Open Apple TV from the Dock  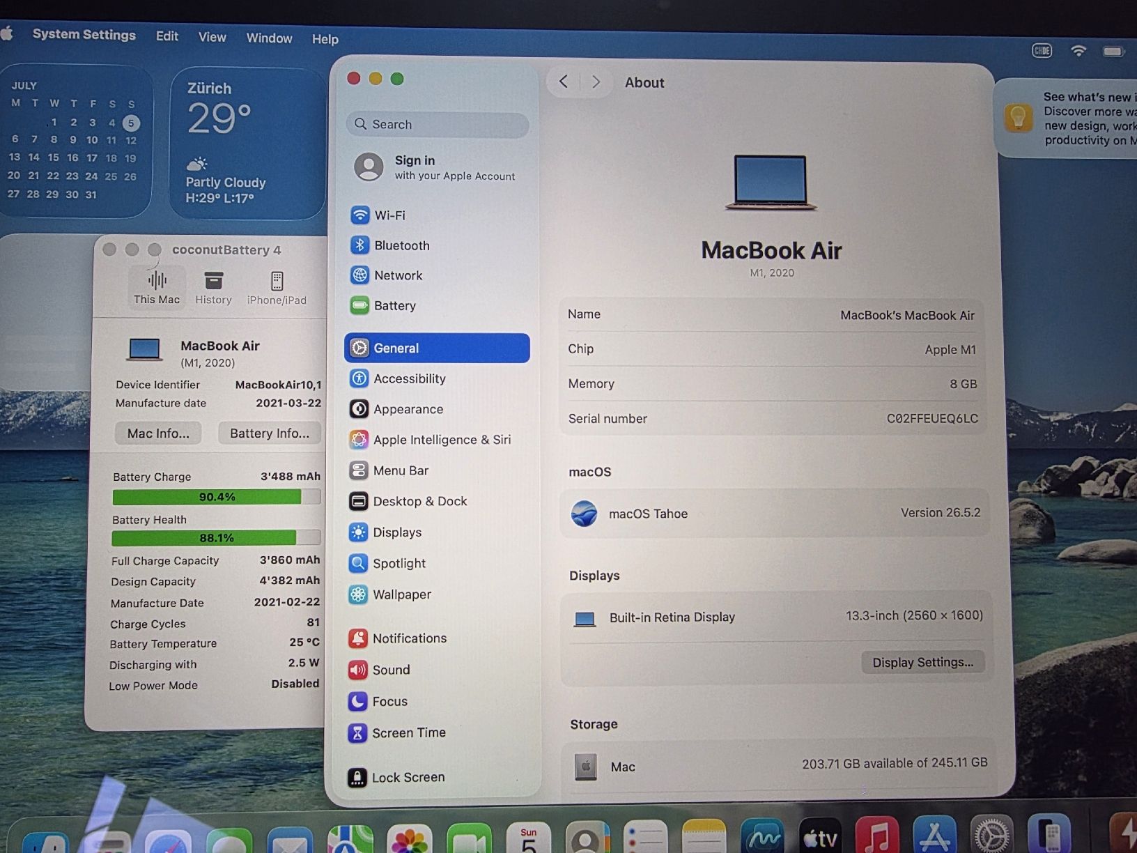(821, 836)
